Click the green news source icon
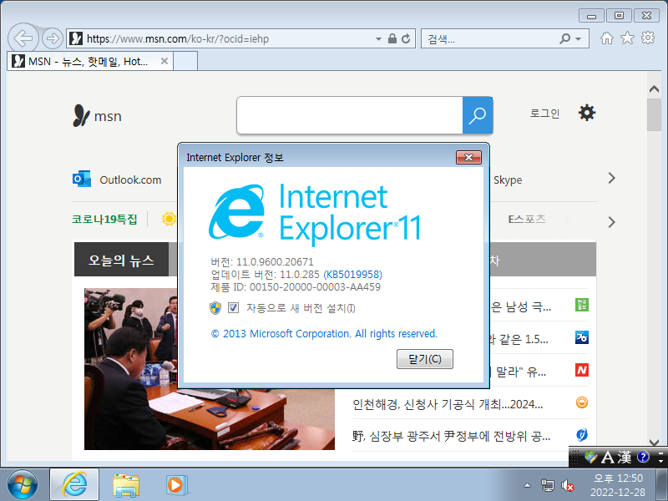Viewport: 668px width, 501px height. click(x=582, y=305)
